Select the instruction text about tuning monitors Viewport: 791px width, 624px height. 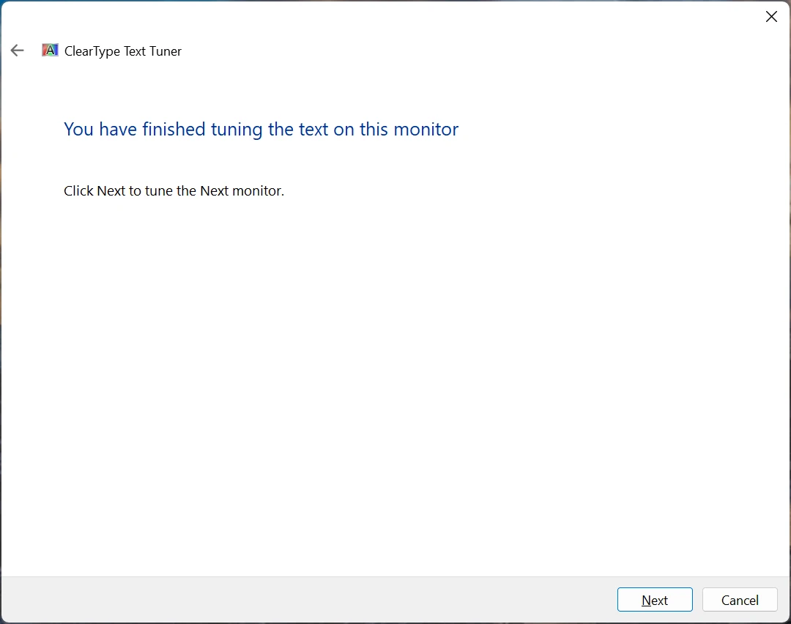[174, 190]
